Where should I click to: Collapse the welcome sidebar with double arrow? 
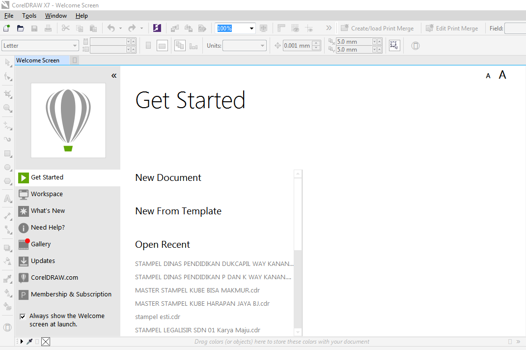pos(114,76)
